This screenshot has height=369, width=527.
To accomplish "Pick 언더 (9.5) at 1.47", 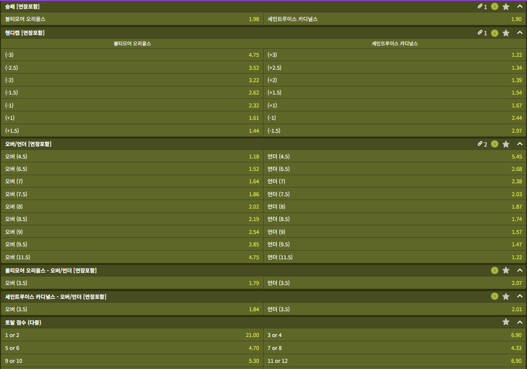I will (x=395, y=244).
